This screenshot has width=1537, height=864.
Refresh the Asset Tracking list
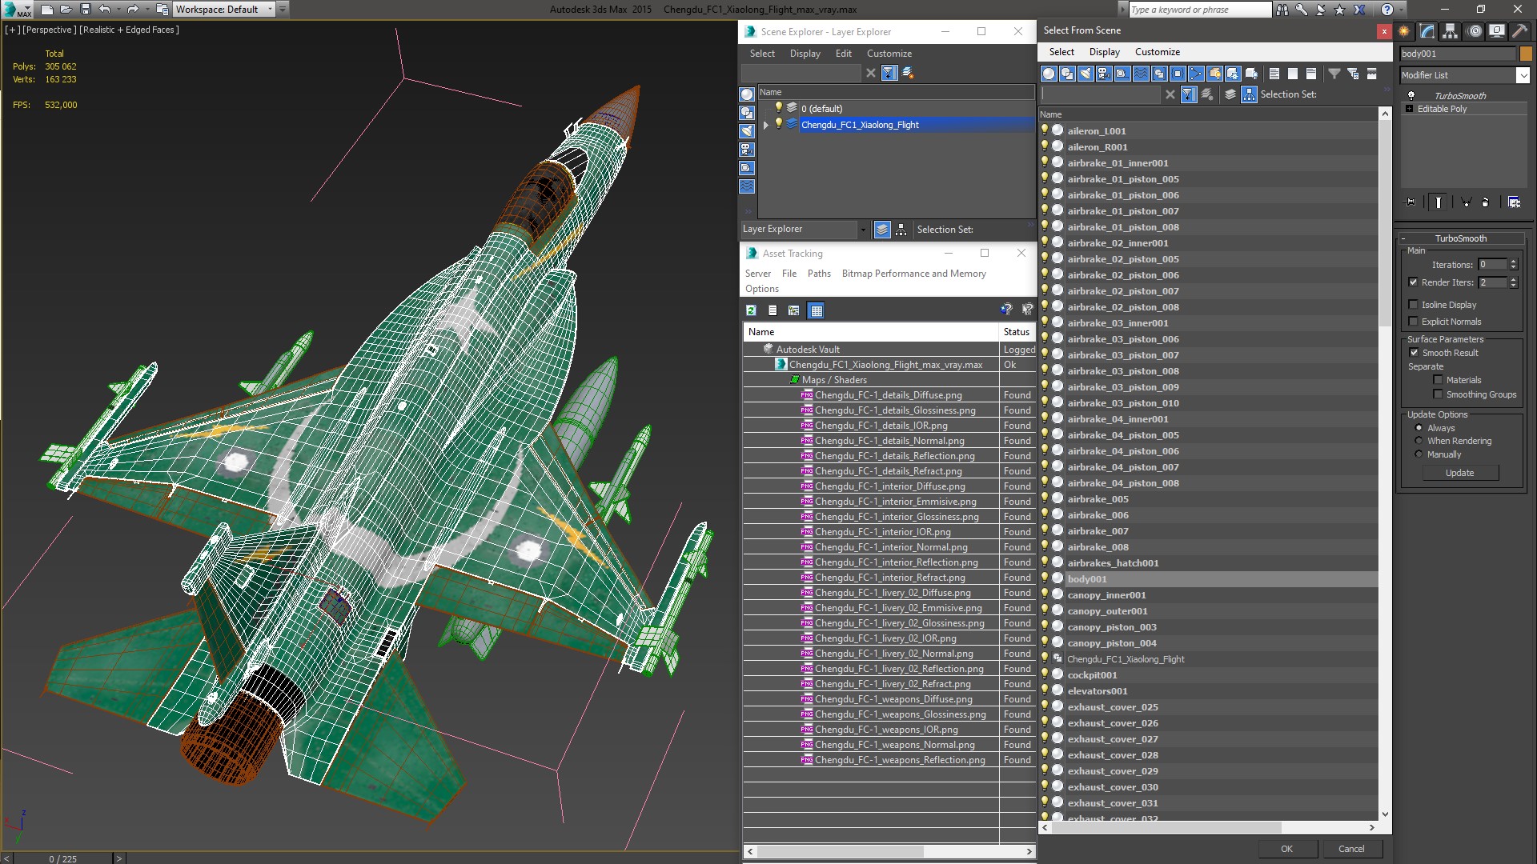(x=751, y=310)
